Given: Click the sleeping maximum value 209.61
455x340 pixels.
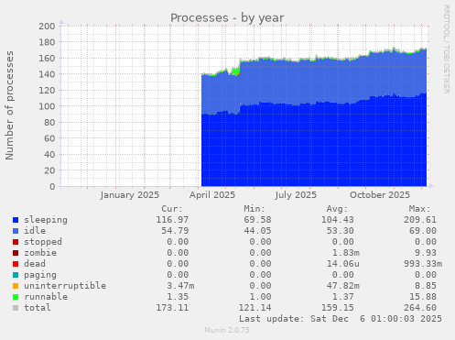Looking at the screenshot, I should click(x=420, y=220).
